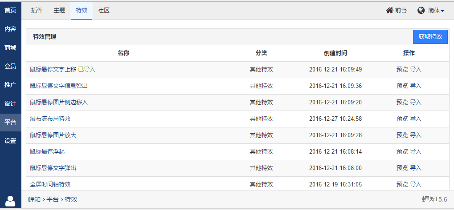Click the home icon next to 前台
The height and width of the screenshot is (210, 454).
coord(389,10)
